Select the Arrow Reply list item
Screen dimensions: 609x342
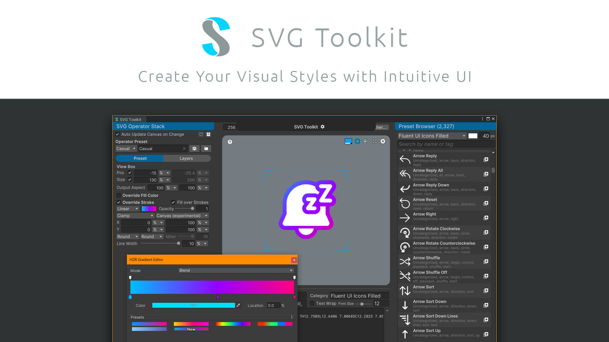click(445, 160)
